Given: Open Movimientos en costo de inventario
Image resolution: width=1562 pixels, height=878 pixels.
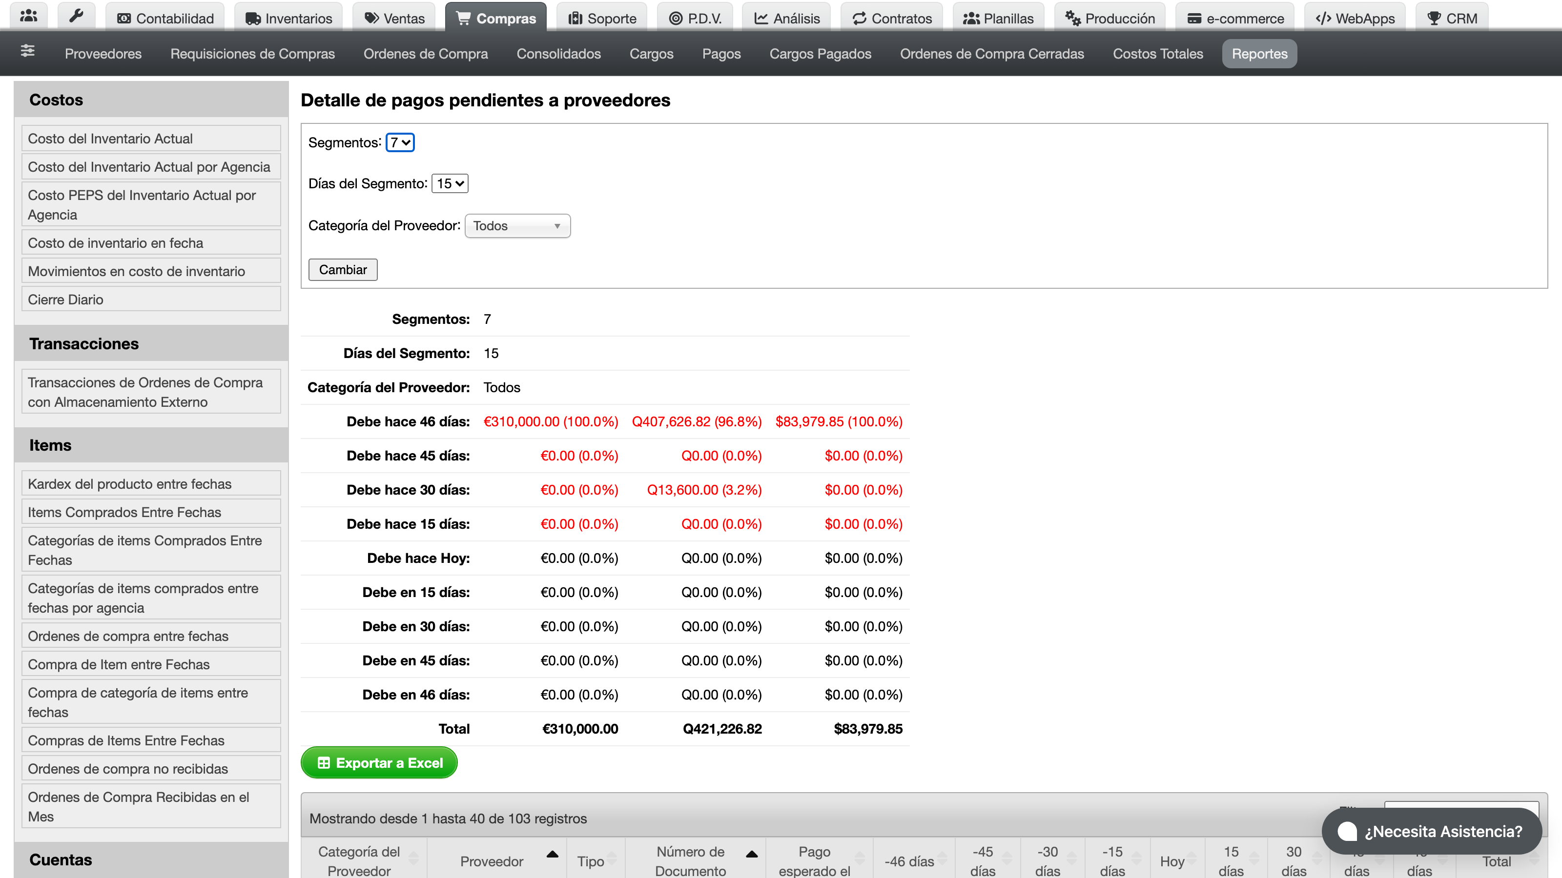Looking at the screenshot, I should coord(151,271).
